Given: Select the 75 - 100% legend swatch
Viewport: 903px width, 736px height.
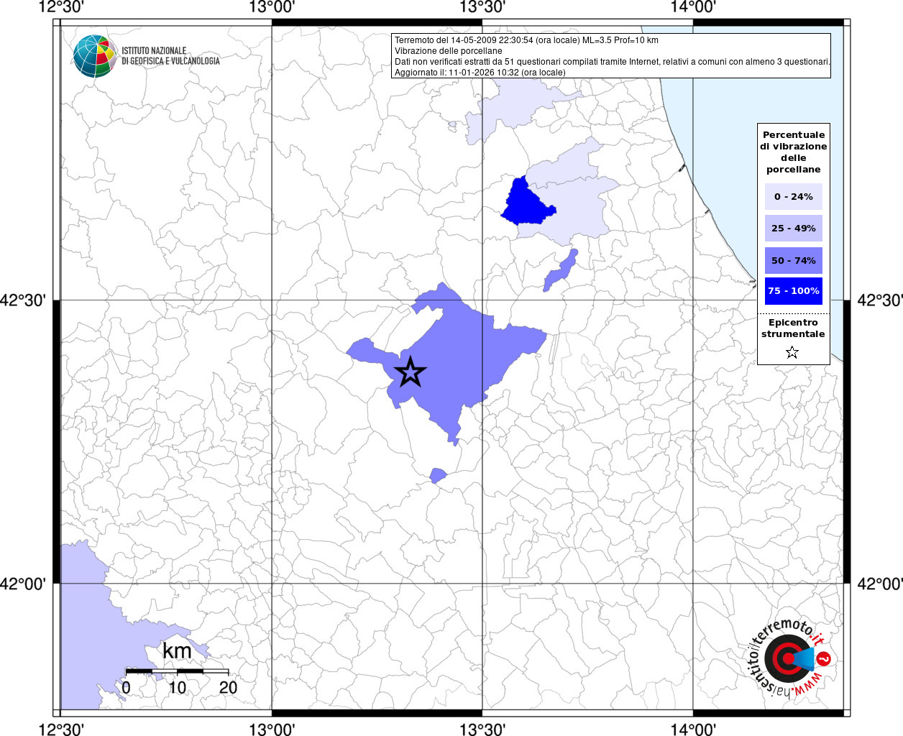Looking at the screenshot, I should pyautogui.click(x=793, y=291).
